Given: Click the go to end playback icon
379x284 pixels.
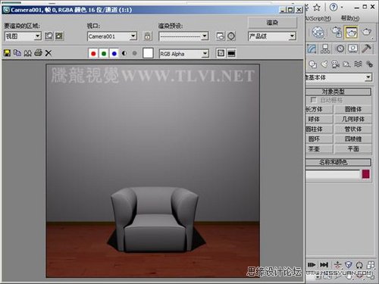Looking at the screenshot, I should click(x=324, y=264).
